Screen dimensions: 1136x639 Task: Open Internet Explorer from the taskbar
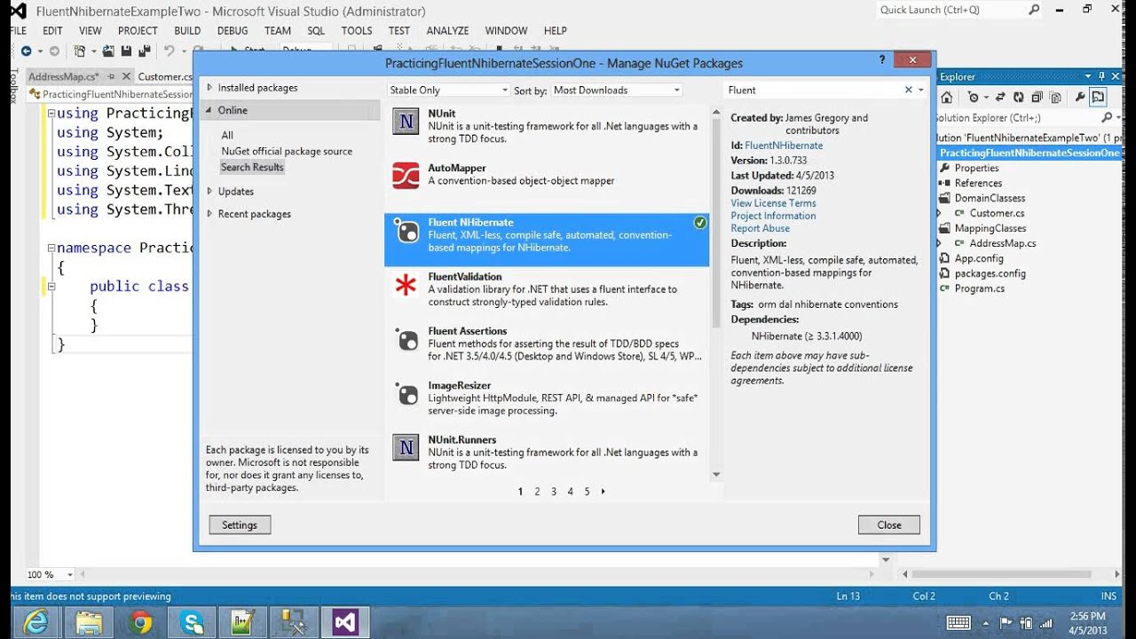(36, 622)
